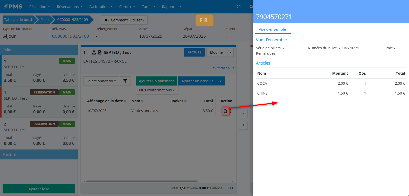Click the horizontal scrollbar in folio table

[142, 181]
